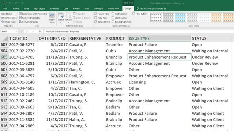Click the fx insert function icon
Image resolution: width=234 pixels, height=131 pixels.
[x=40, y=32]
